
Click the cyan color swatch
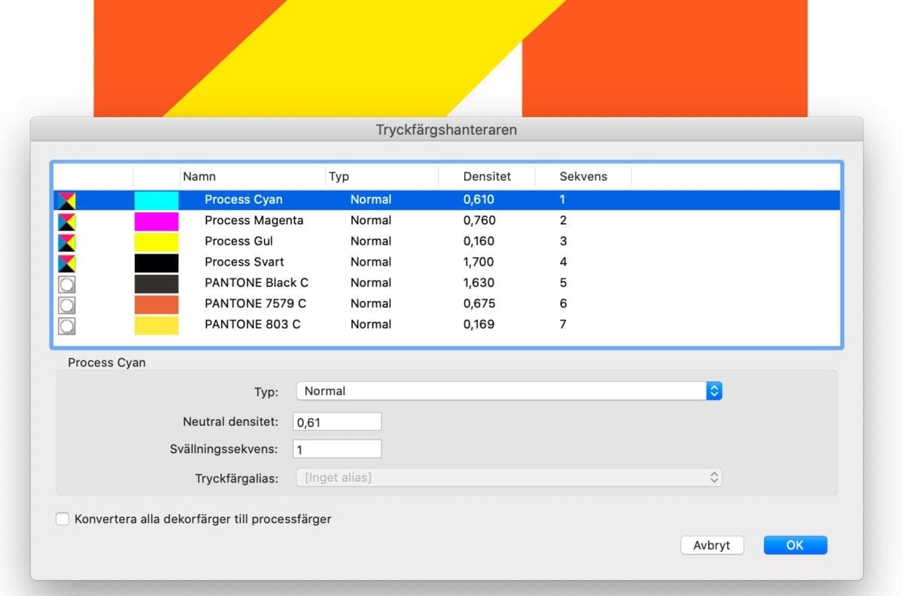tap(157, 200)
